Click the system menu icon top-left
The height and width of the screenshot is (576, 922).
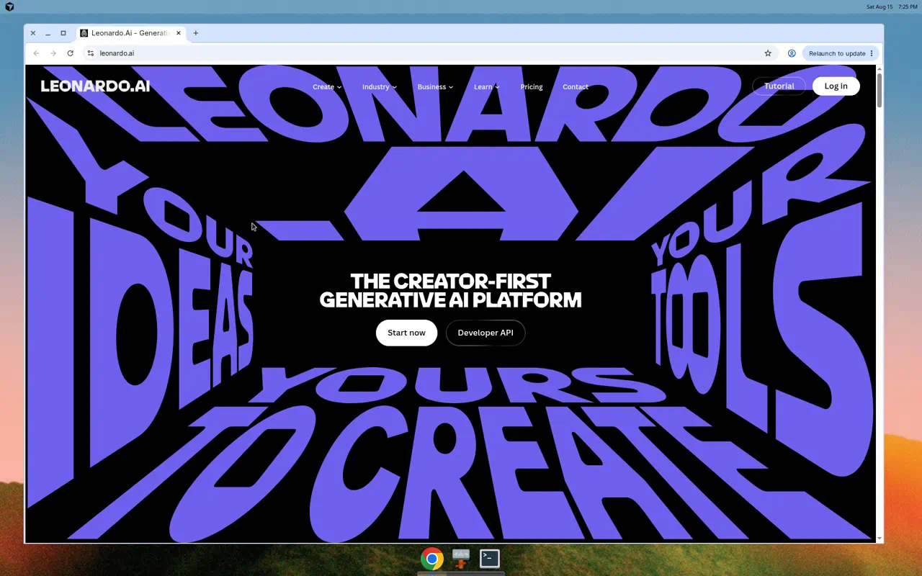click(x=9, y=6)
